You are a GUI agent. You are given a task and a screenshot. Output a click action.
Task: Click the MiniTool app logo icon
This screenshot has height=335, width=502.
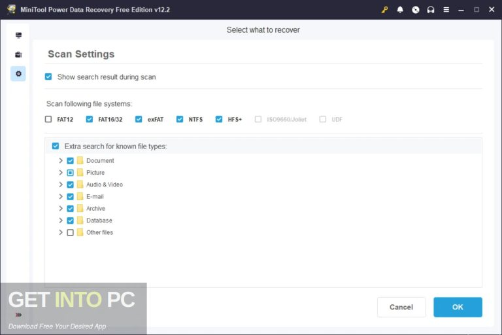[x=12, y=9]
